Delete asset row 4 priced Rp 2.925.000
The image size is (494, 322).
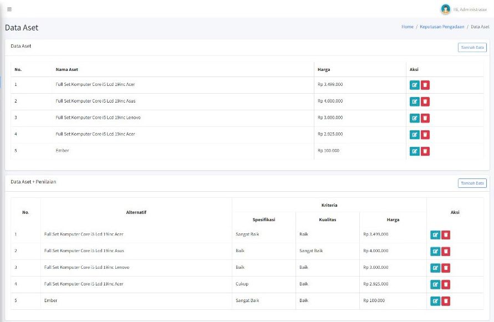point(425,135)
